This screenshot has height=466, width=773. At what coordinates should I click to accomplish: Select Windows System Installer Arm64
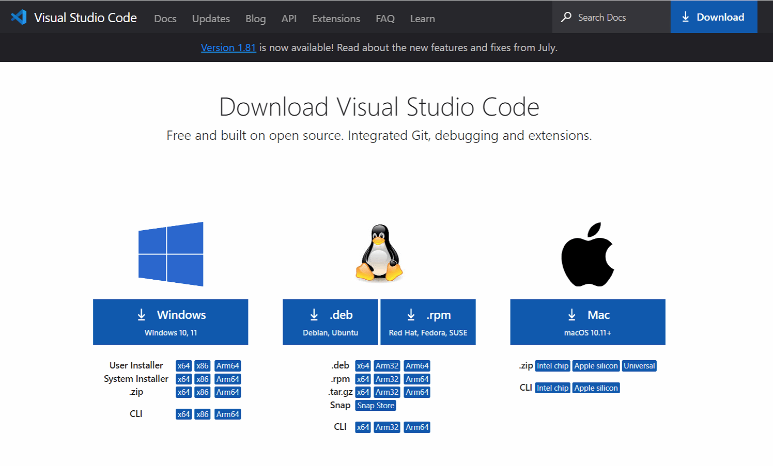click(x=227, y=379)
